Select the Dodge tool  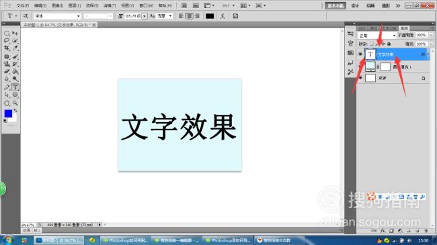click(15, 79)
